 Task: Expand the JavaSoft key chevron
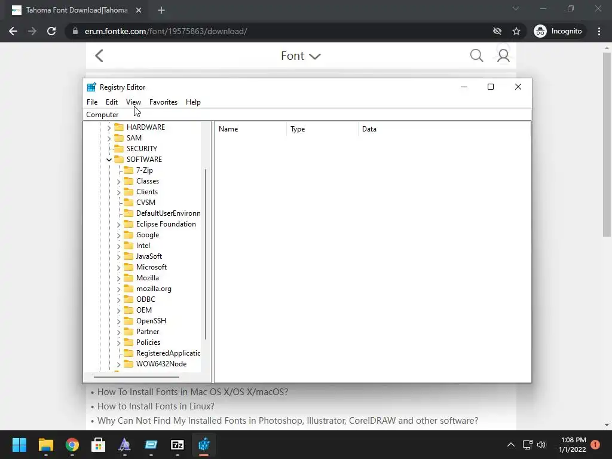[119, 257]
